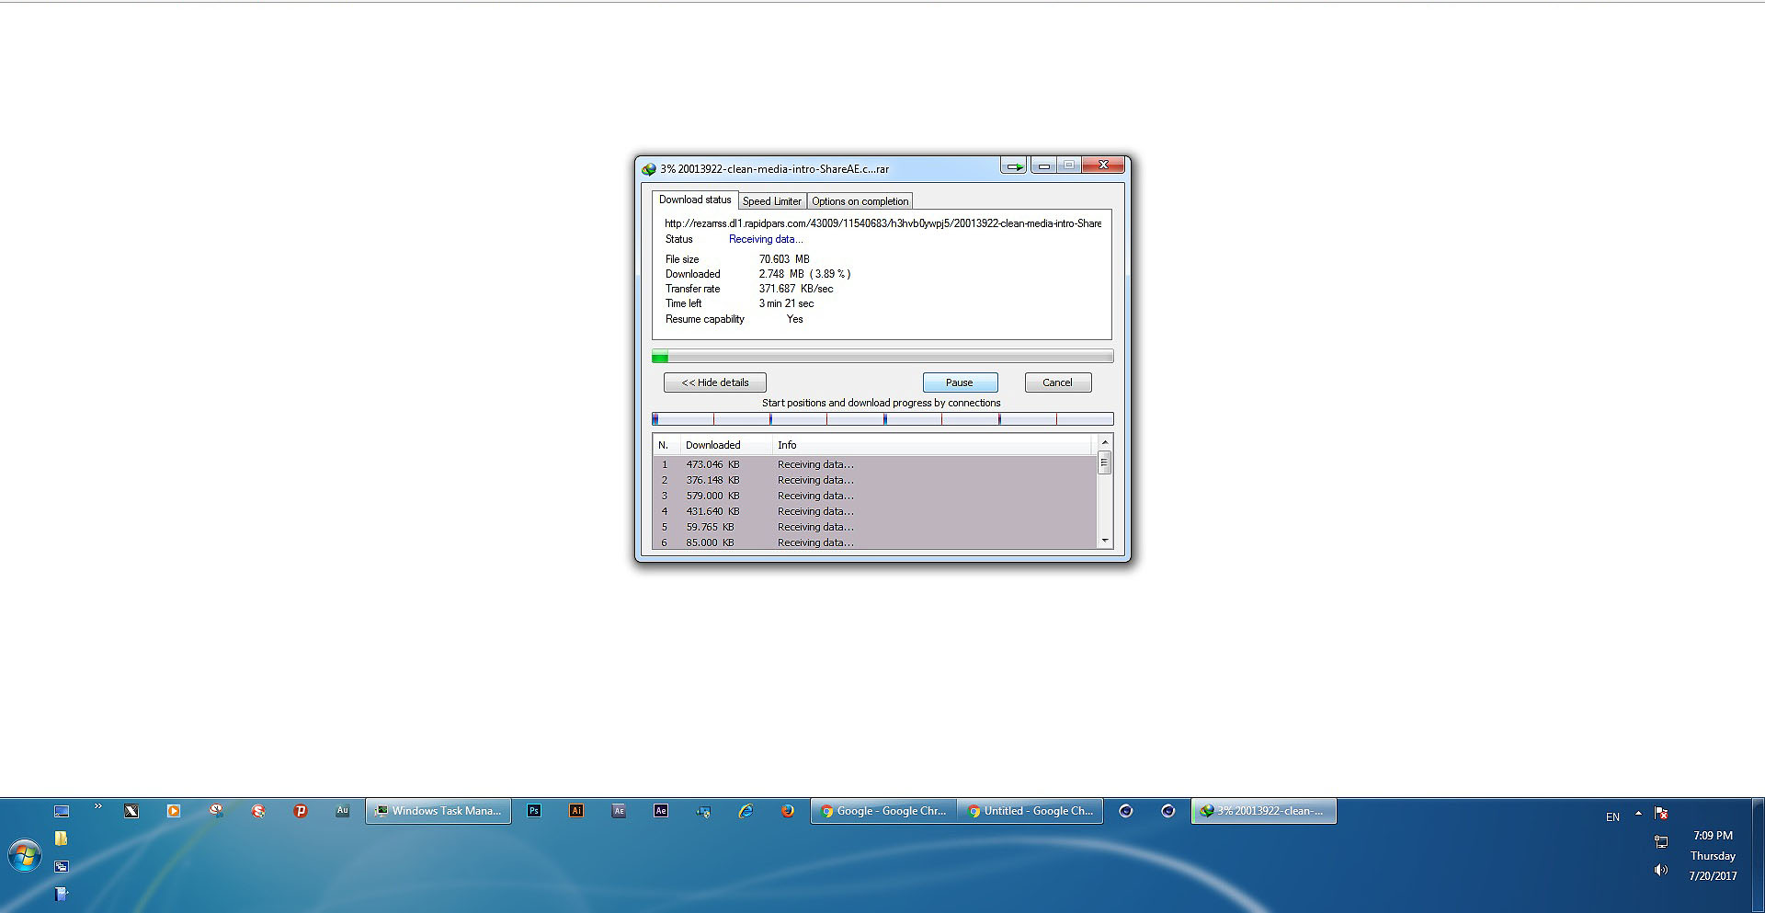Launch Adobe Audition from the taskbar

(x=343, y=811)
